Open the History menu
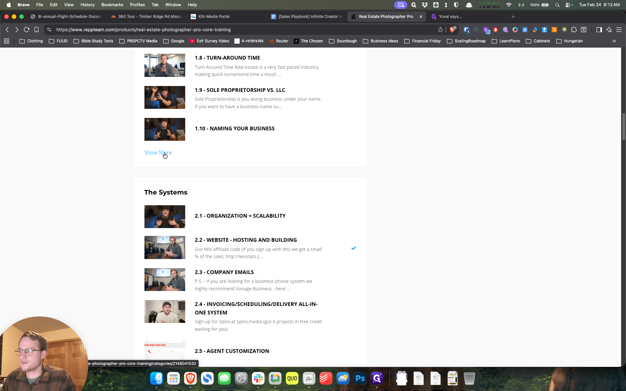The height and width of the screenshot is (391, 626). [x=87, y=5]
